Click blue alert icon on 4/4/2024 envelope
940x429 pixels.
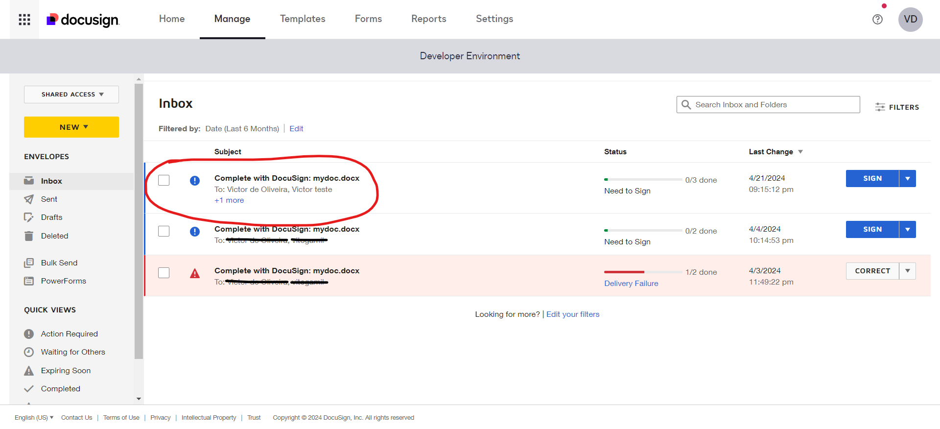(x=195, y=232)
